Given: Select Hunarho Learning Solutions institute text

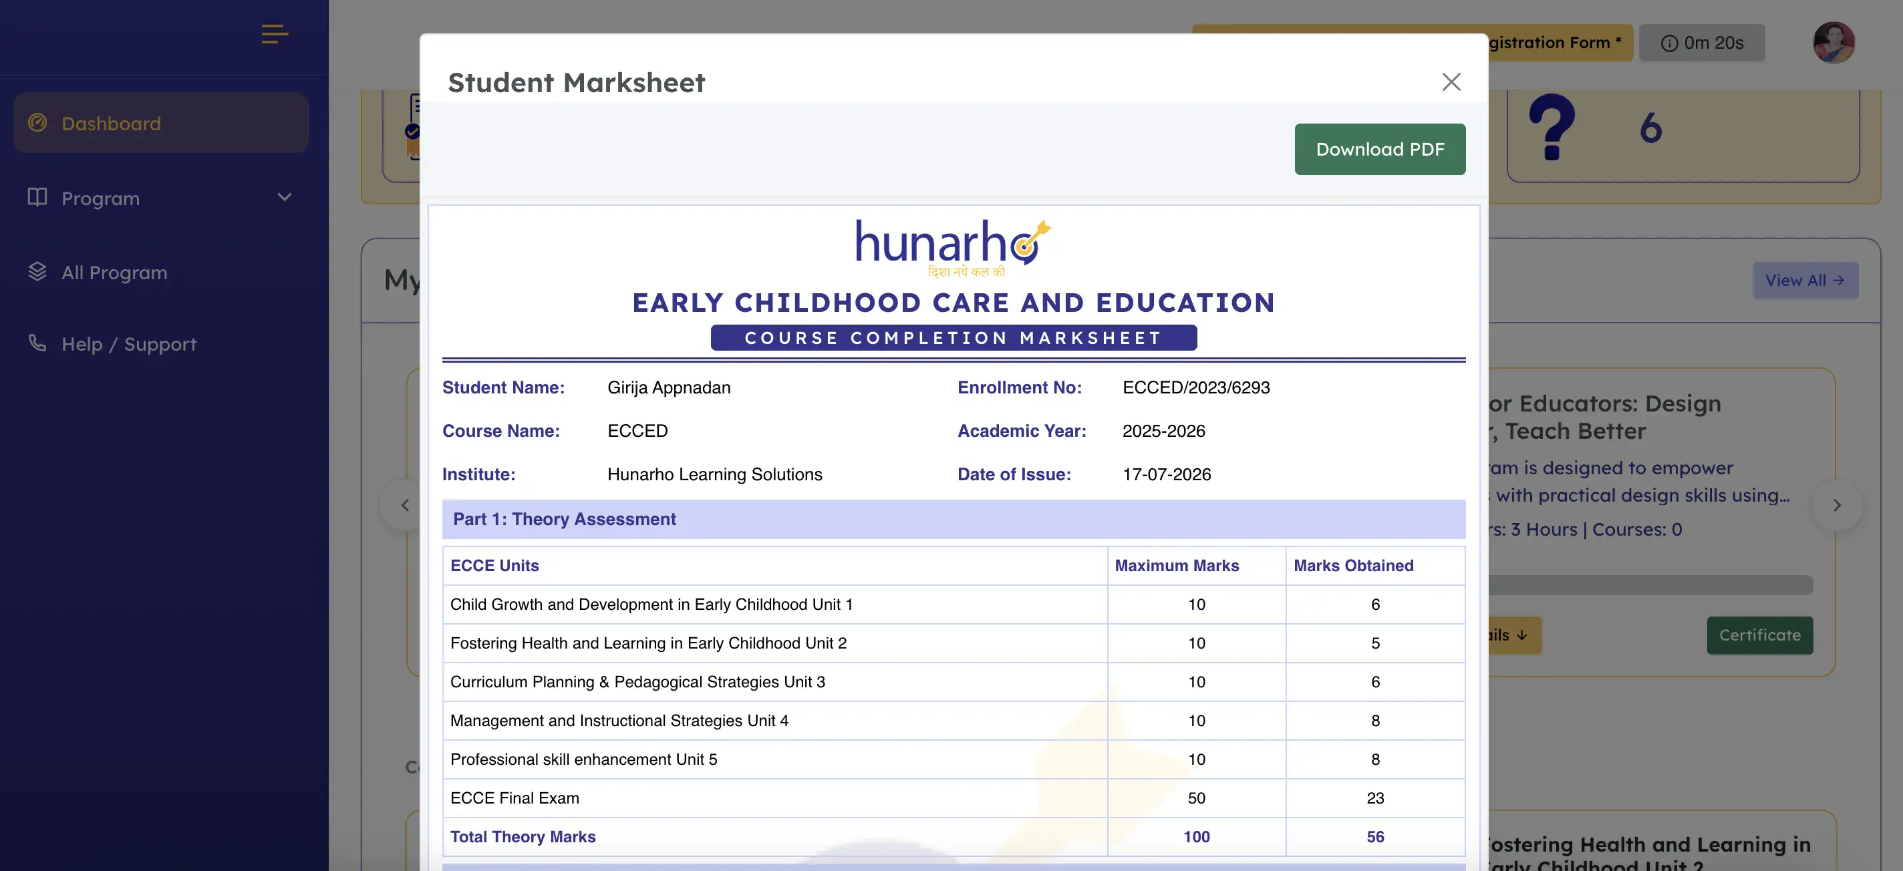Looking at the screenshot, I should [714, 475].
